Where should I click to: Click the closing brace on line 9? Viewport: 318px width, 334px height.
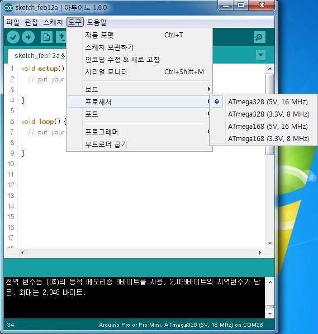coord(23,153)
